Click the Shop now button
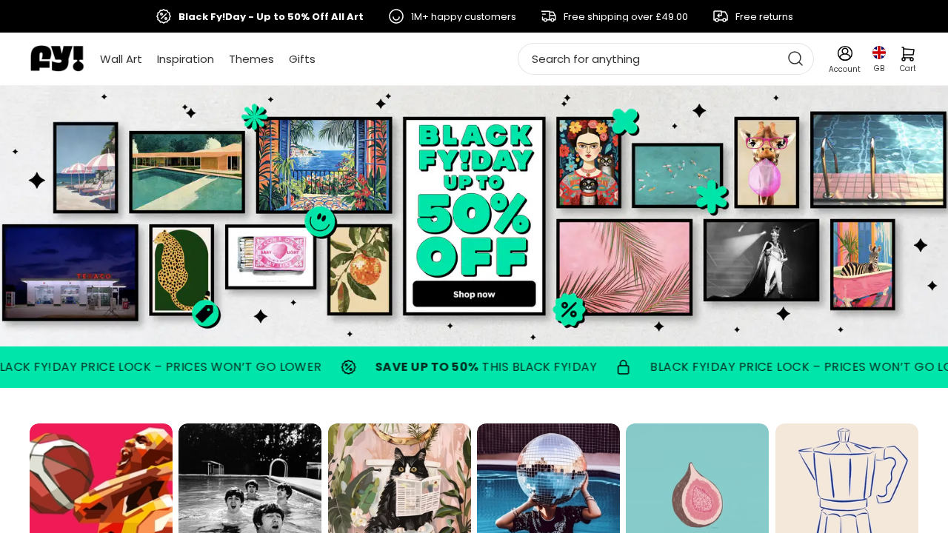The width and height of the screenshot is (948, 533). point(474,294)
